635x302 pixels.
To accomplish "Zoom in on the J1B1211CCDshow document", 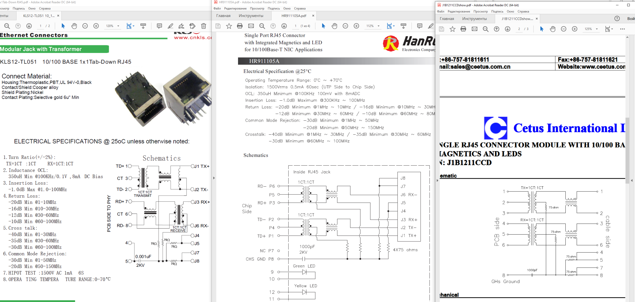I will [575, 29].
